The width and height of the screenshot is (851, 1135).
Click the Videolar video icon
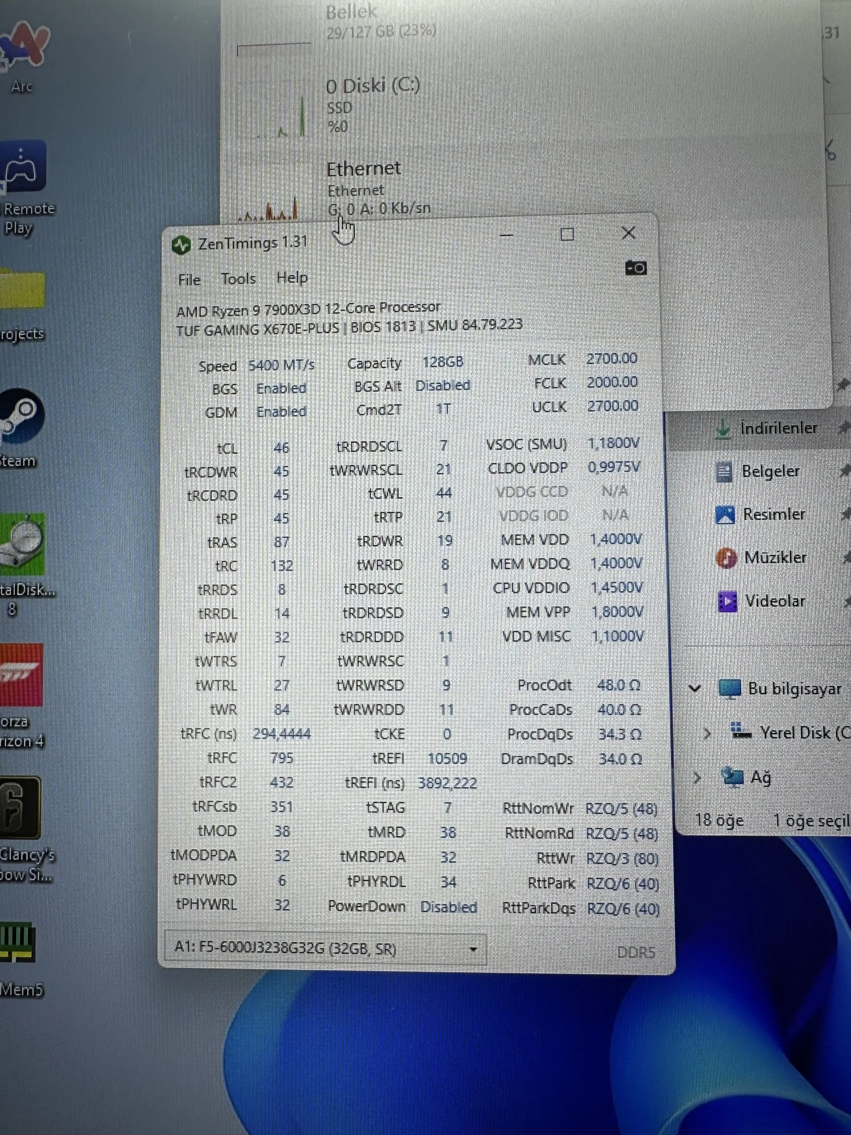[728, 601]
